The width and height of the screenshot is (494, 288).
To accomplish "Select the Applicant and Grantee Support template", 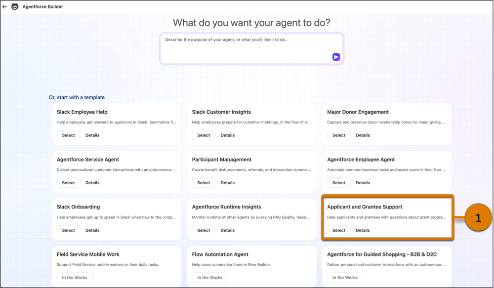I will 339,230.
